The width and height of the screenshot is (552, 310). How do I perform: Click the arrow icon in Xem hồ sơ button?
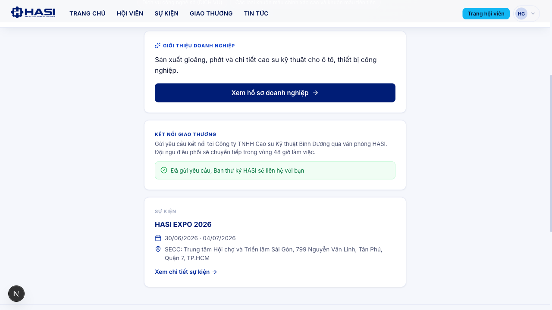click(x=316, y=93)
